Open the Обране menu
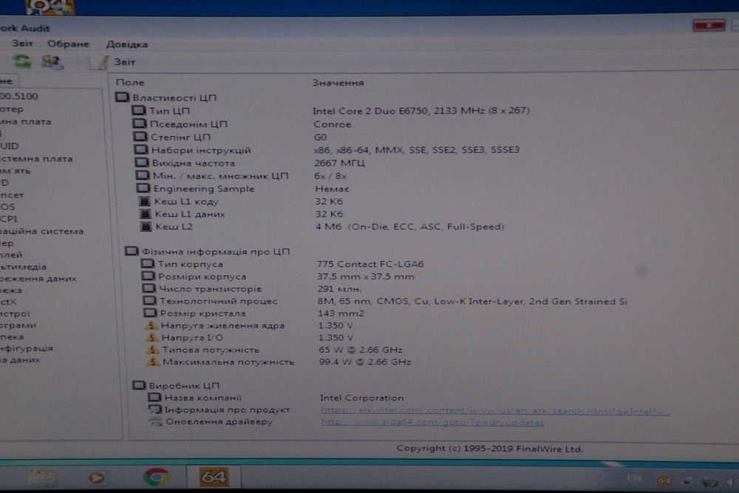Viewport: 739px width, 493px height. 68,44
